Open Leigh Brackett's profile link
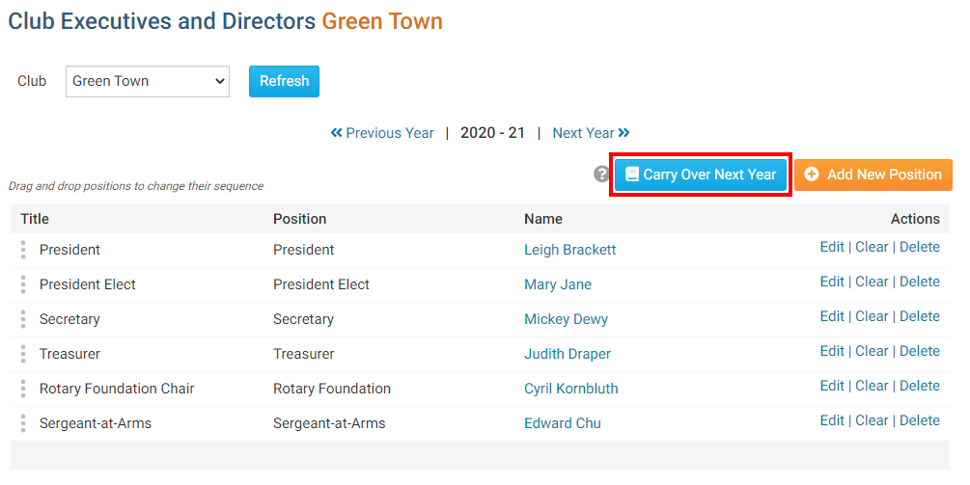 pos(569,250)
